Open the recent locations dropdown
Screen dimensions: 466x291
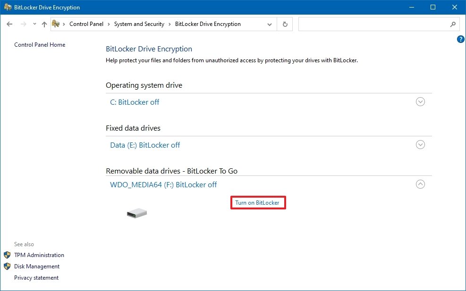click(x=34, y=24)
